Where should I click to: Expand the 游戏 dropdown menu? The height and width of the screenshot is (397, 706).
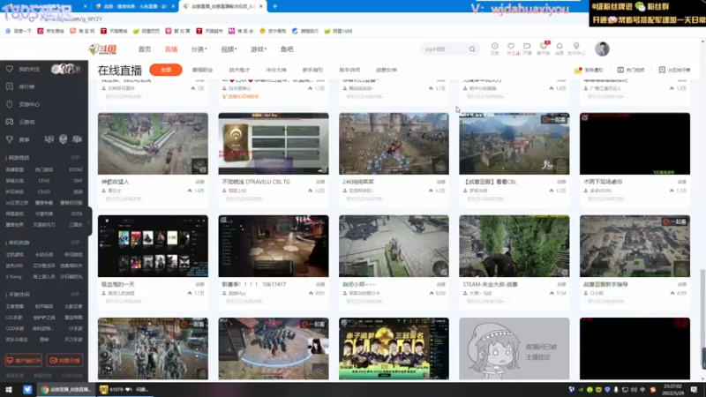tap(259, 49)
